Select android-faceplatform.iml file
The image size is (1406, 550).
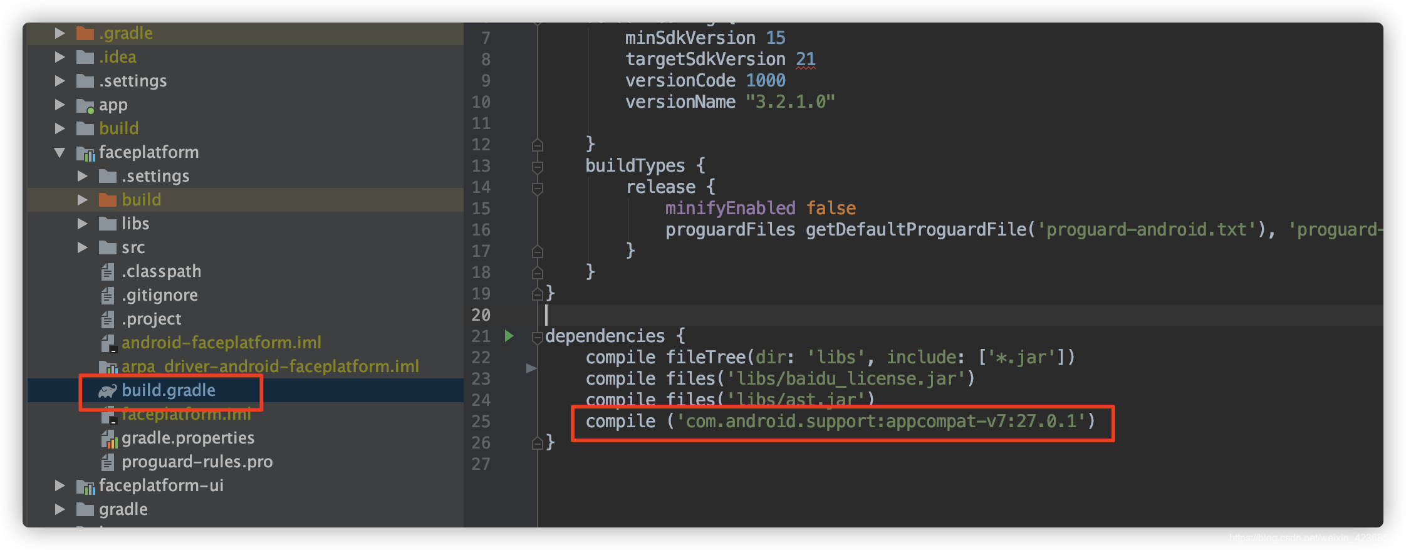click(x=221, y=343)
